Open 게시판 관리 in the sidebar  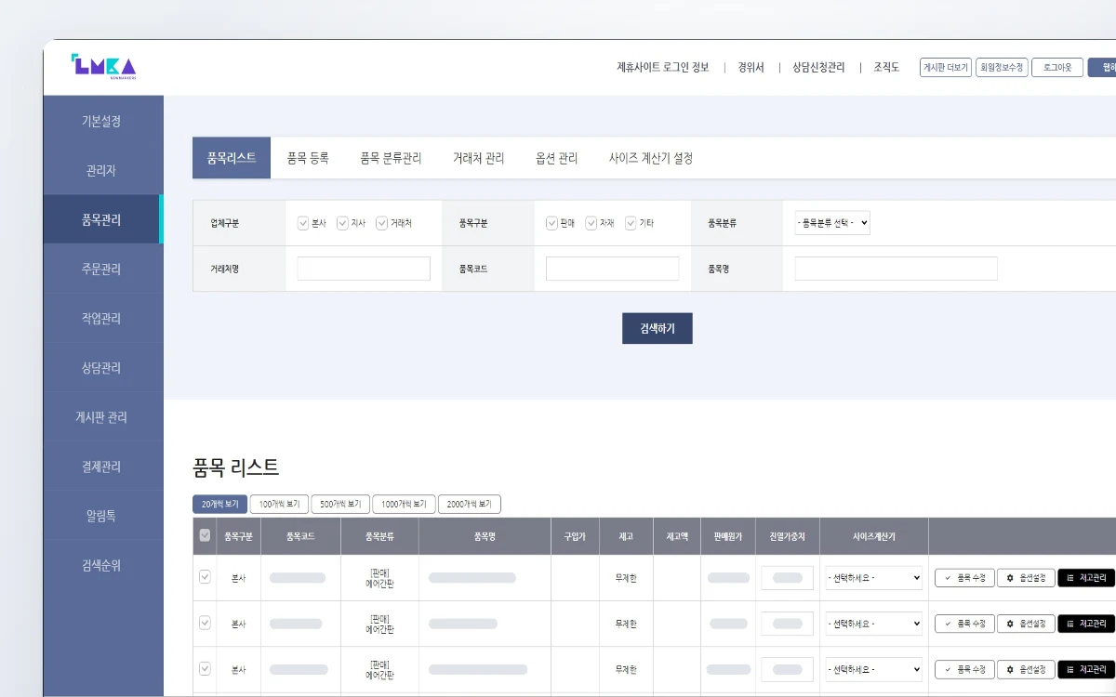tap(101, 417)
